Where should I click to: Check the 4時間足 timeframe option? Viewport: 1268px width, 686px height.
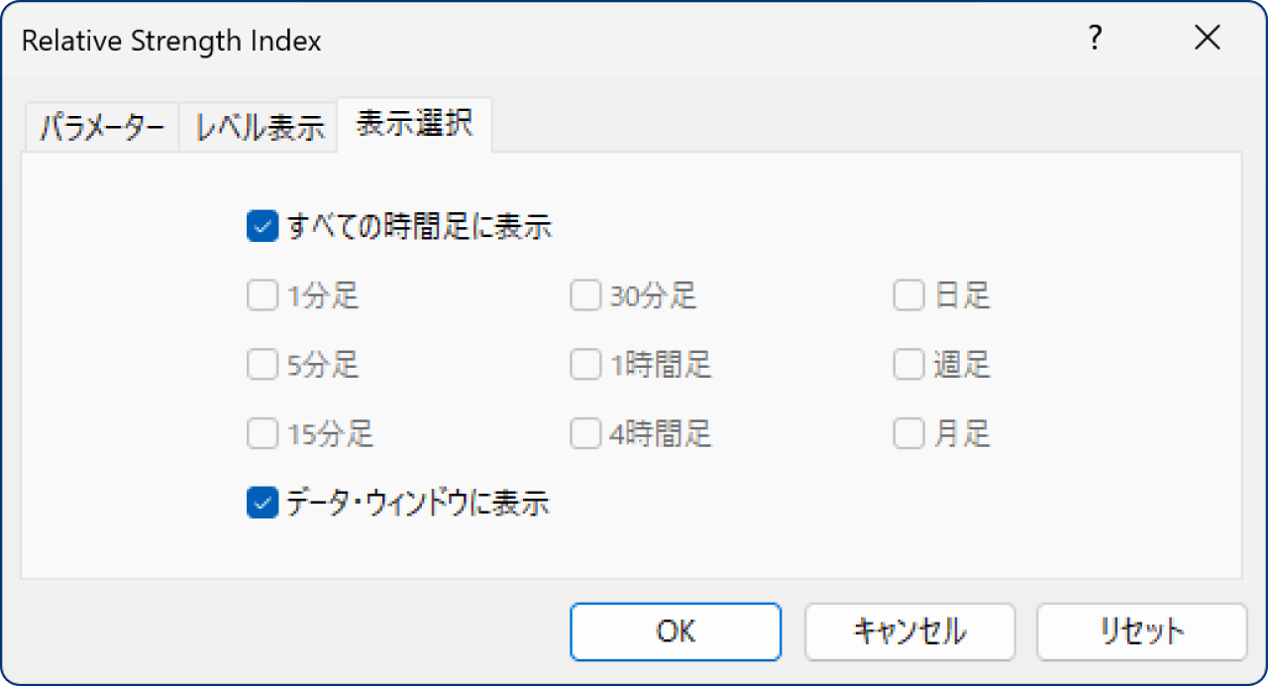pos(584,433)
